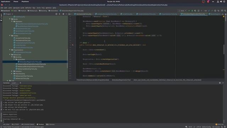Switch to the OrganizationsTest.php editor tab

pos(169,14)
